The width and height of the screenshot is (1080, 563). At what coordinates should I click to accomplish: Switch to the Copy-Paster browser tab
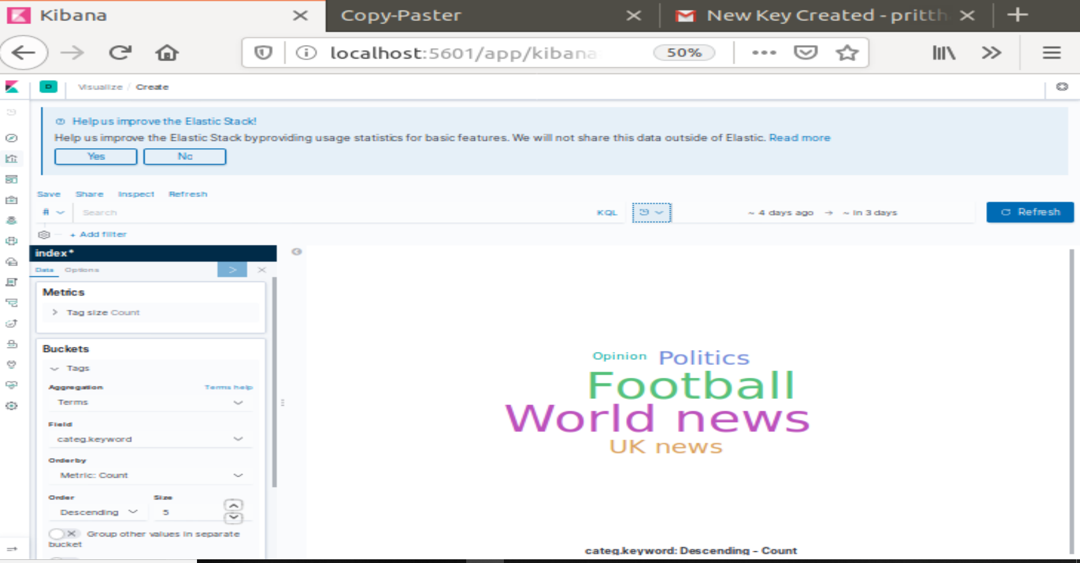pyautogui.click(x=492, y=15)
